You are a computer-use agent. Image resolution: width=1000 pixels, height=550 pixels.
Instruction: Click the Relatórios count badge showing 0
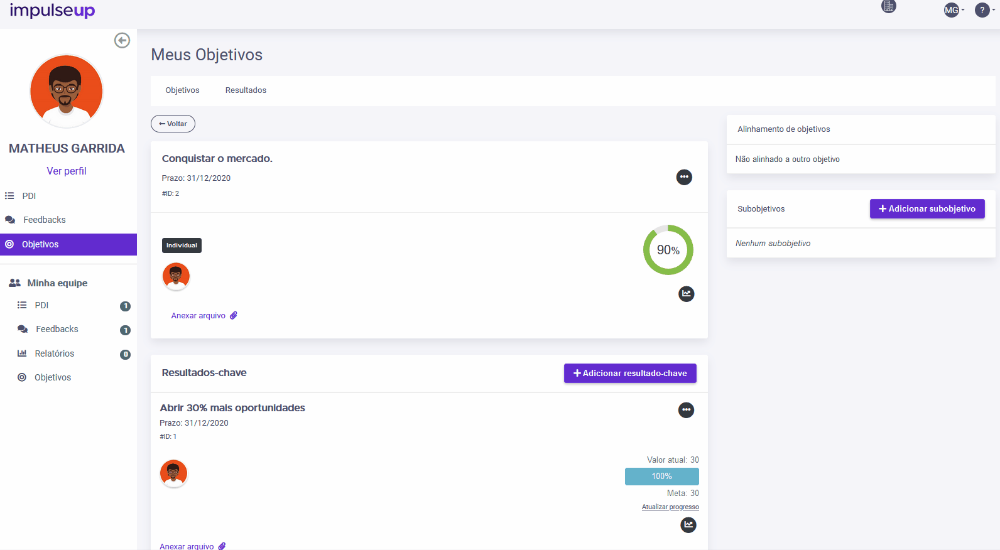(x=126, y=355)
